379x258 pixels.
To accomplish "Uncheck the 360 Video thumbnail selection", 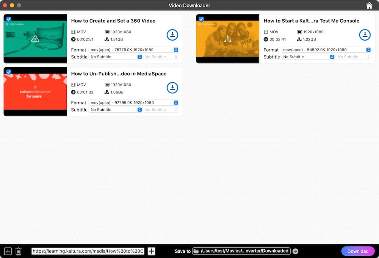I will tap(8, 19).
